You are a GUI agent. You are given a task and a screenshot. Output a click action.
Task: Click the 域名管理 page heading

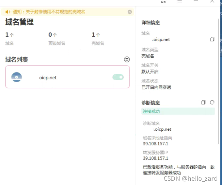tap(19, 22)
